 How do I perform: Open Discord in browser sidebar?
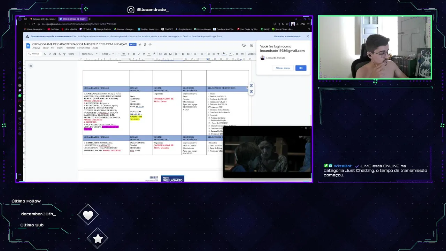coord(20,111)
